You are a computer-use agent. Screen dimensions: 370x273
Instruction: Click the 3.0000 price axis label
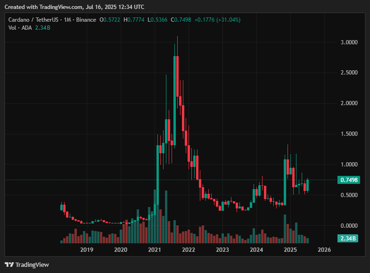click(349, 42)
